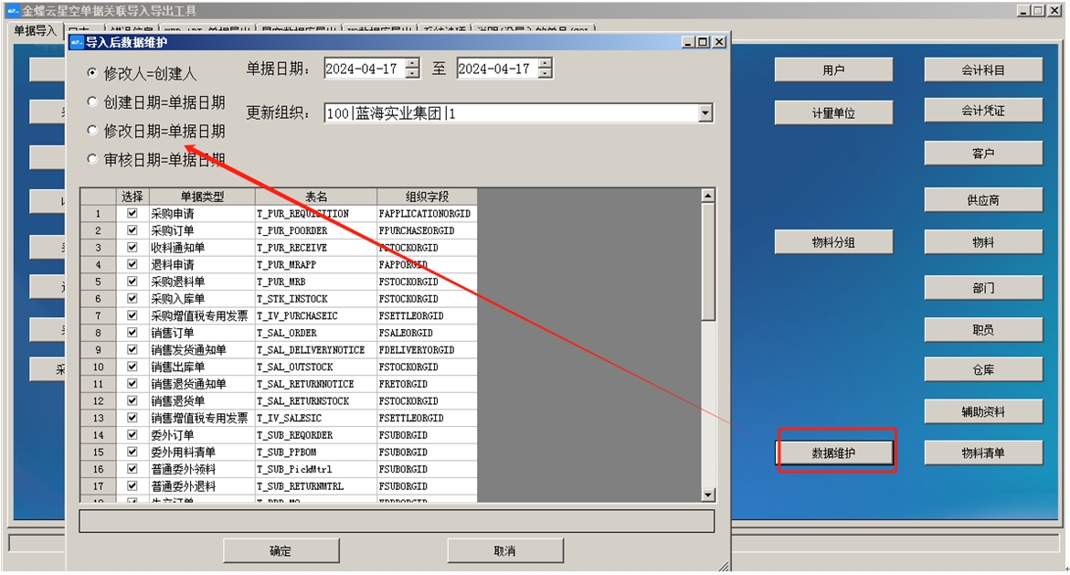Open the 更新组织 dropdown list
1070x575 pixels.
(x=705, y=113)
